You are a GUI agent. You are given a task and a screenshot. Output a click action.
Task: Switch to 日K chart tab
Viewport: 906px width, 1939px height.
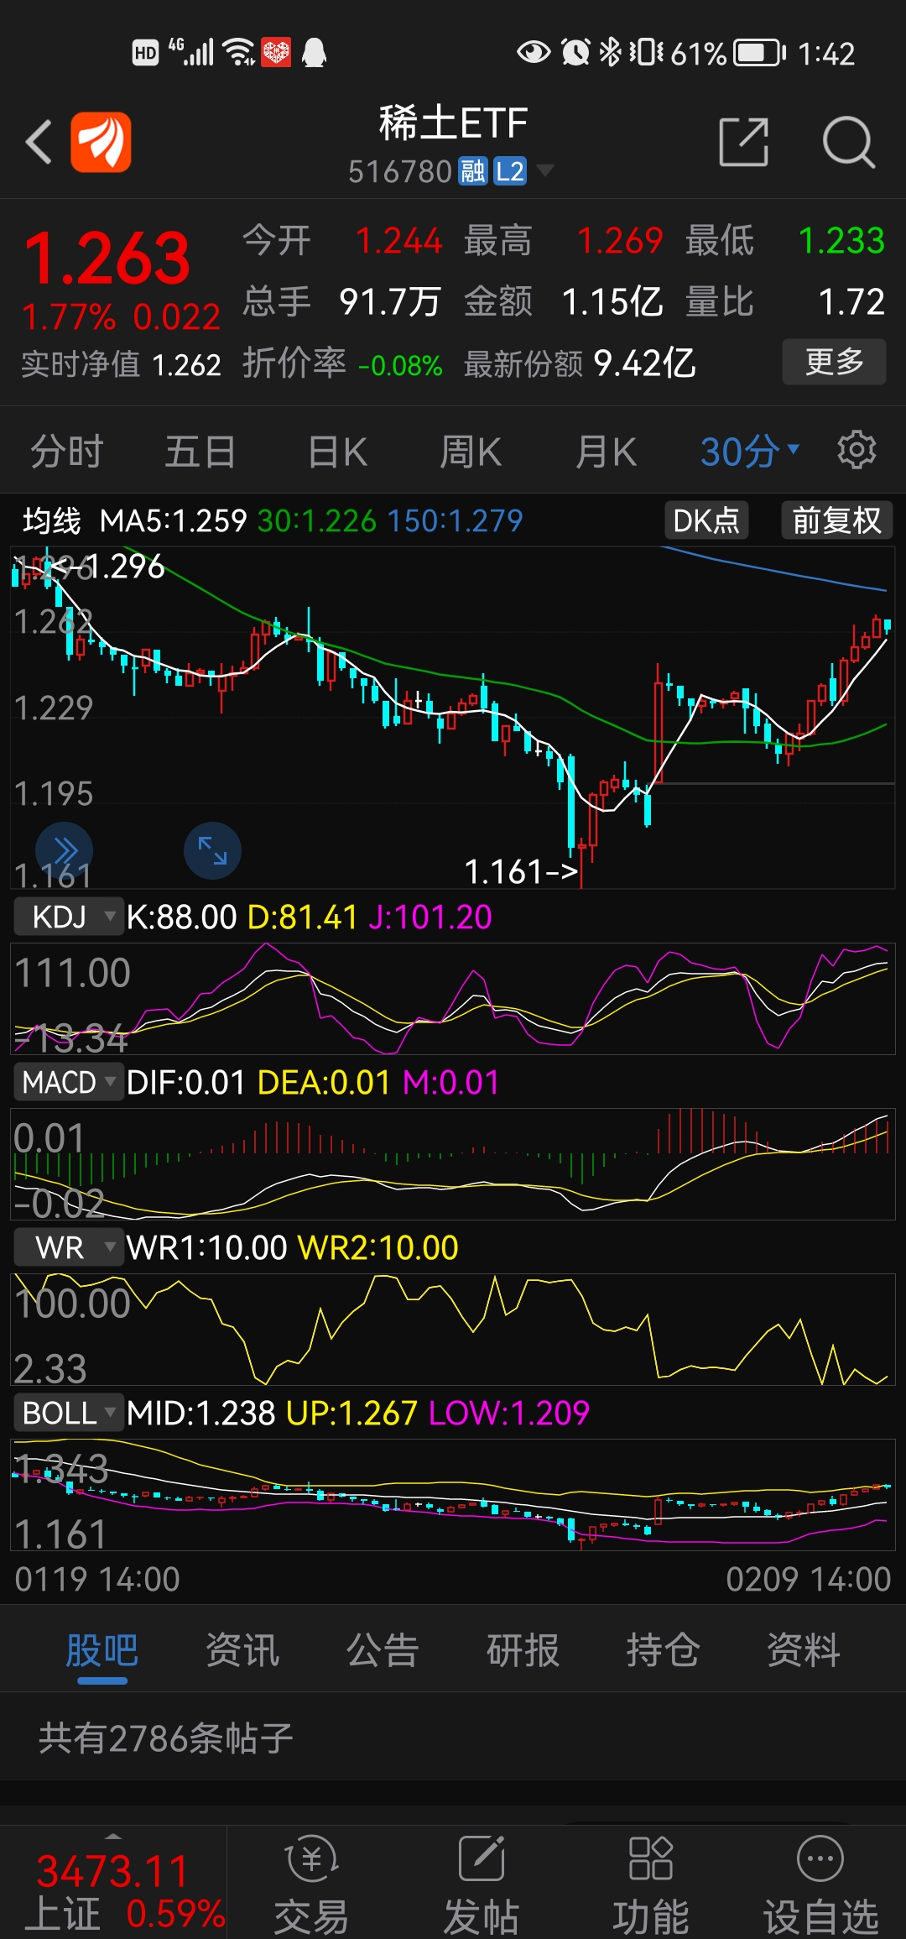coord(337,452)
